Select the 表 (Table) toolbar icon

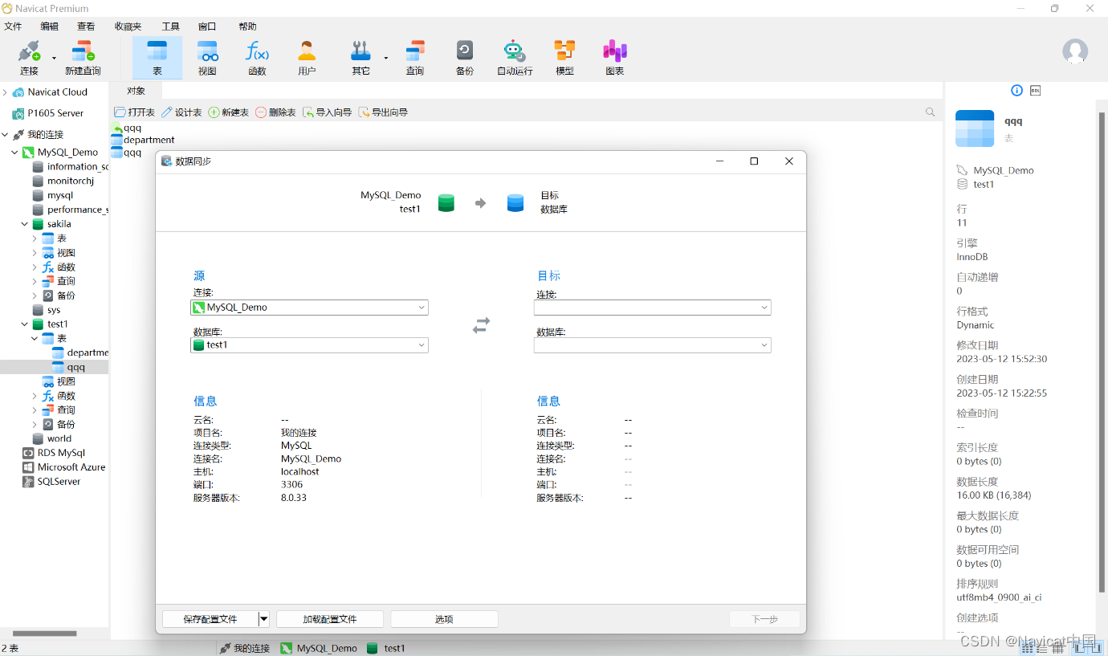[x=157, y=58]
